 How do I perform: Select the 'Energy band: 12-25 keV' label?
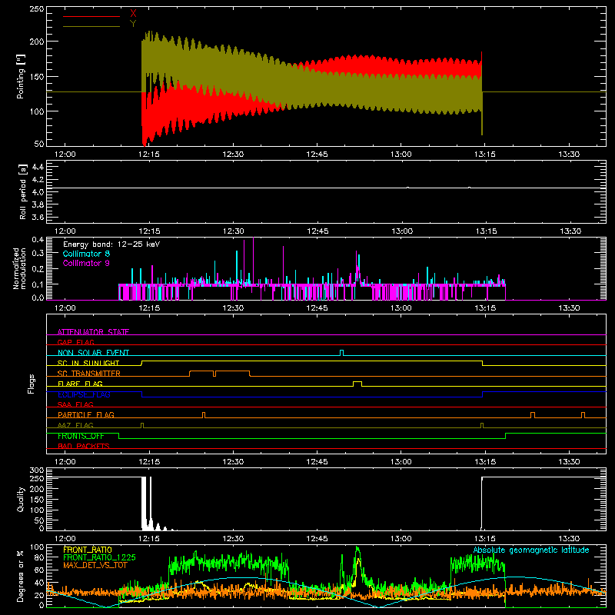[111, 244]
